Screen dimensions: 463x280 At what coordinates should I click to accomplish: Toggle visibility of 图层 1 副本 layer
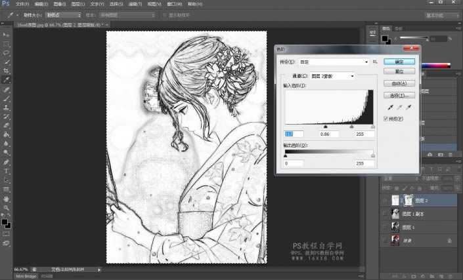(x=385, y=213)
